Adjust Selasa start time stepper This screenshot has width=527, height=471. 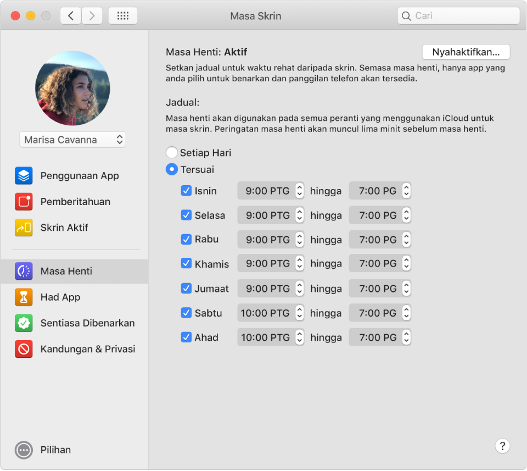300,215
